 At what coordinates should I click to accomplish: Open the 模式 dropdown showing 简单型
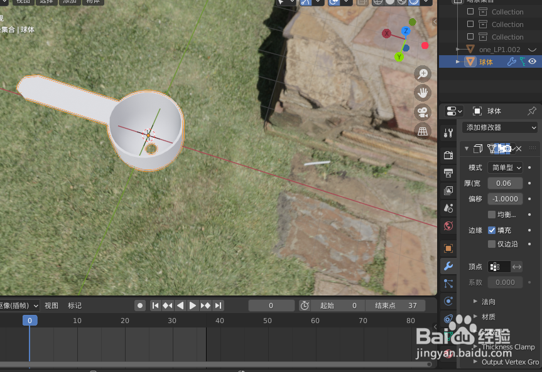coord(505,167)
